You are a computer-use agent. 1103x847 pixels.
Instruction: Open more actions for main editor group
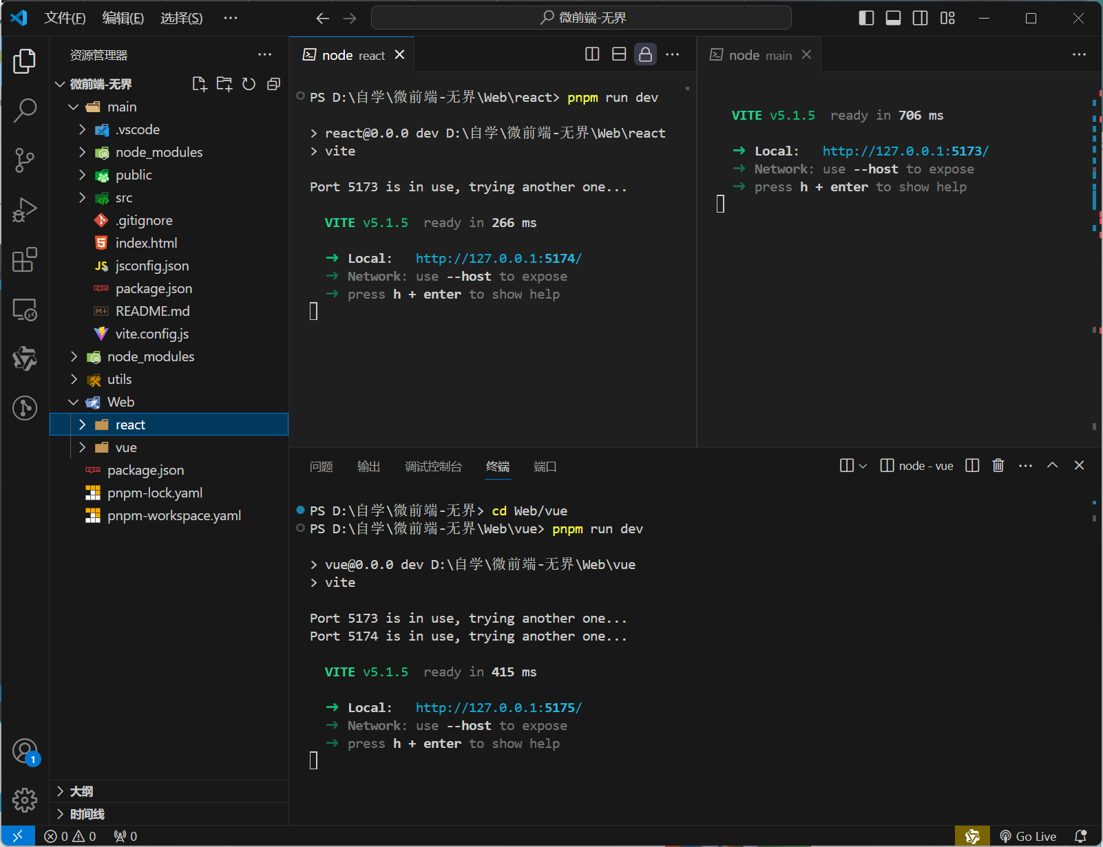pyautogui.click(x=1079, y=54)
